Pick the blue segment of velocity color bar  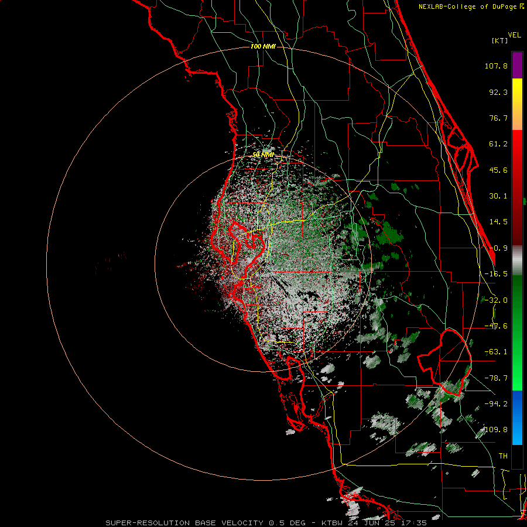(517, 418)
